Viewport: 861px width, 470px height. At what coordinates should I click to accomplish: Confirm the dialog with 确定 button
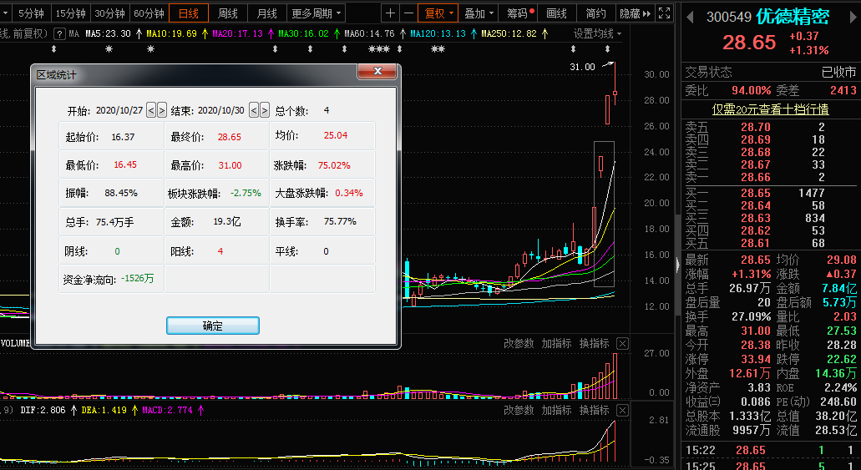pos(212,326)
